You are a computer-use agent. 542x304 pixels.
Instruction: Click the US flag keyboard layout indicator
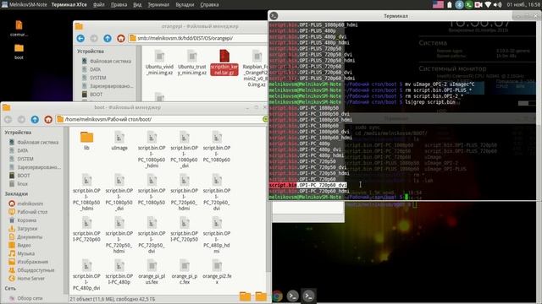pyautogui.click(x=438, y=4)
